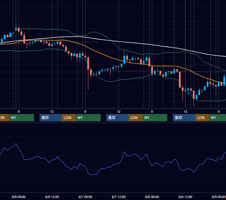The image size is (226, 200).
Task: Select the 東京 session block on 8/6
Action: coord(51,118)
